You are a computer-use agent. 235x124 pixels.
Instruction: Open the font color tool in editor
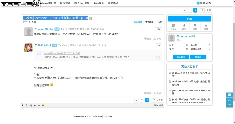27,105
